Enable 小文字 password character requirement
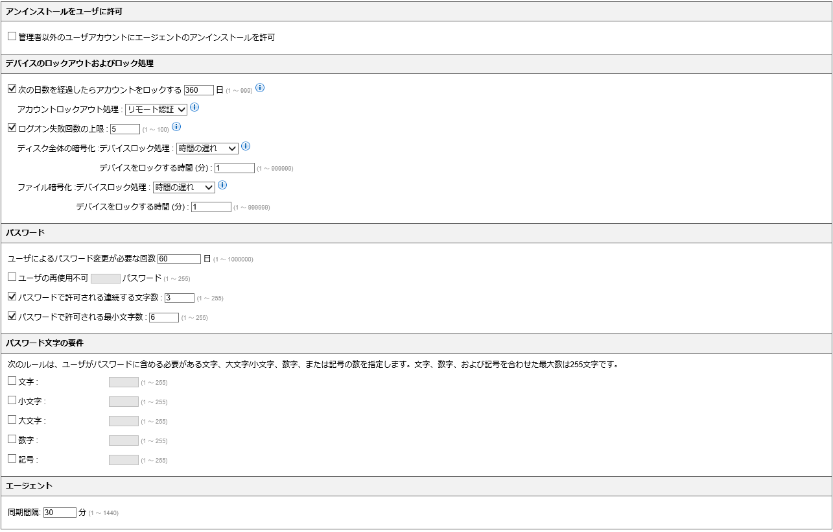The width and height of the screenshot is (833, 532). point(12,400)
